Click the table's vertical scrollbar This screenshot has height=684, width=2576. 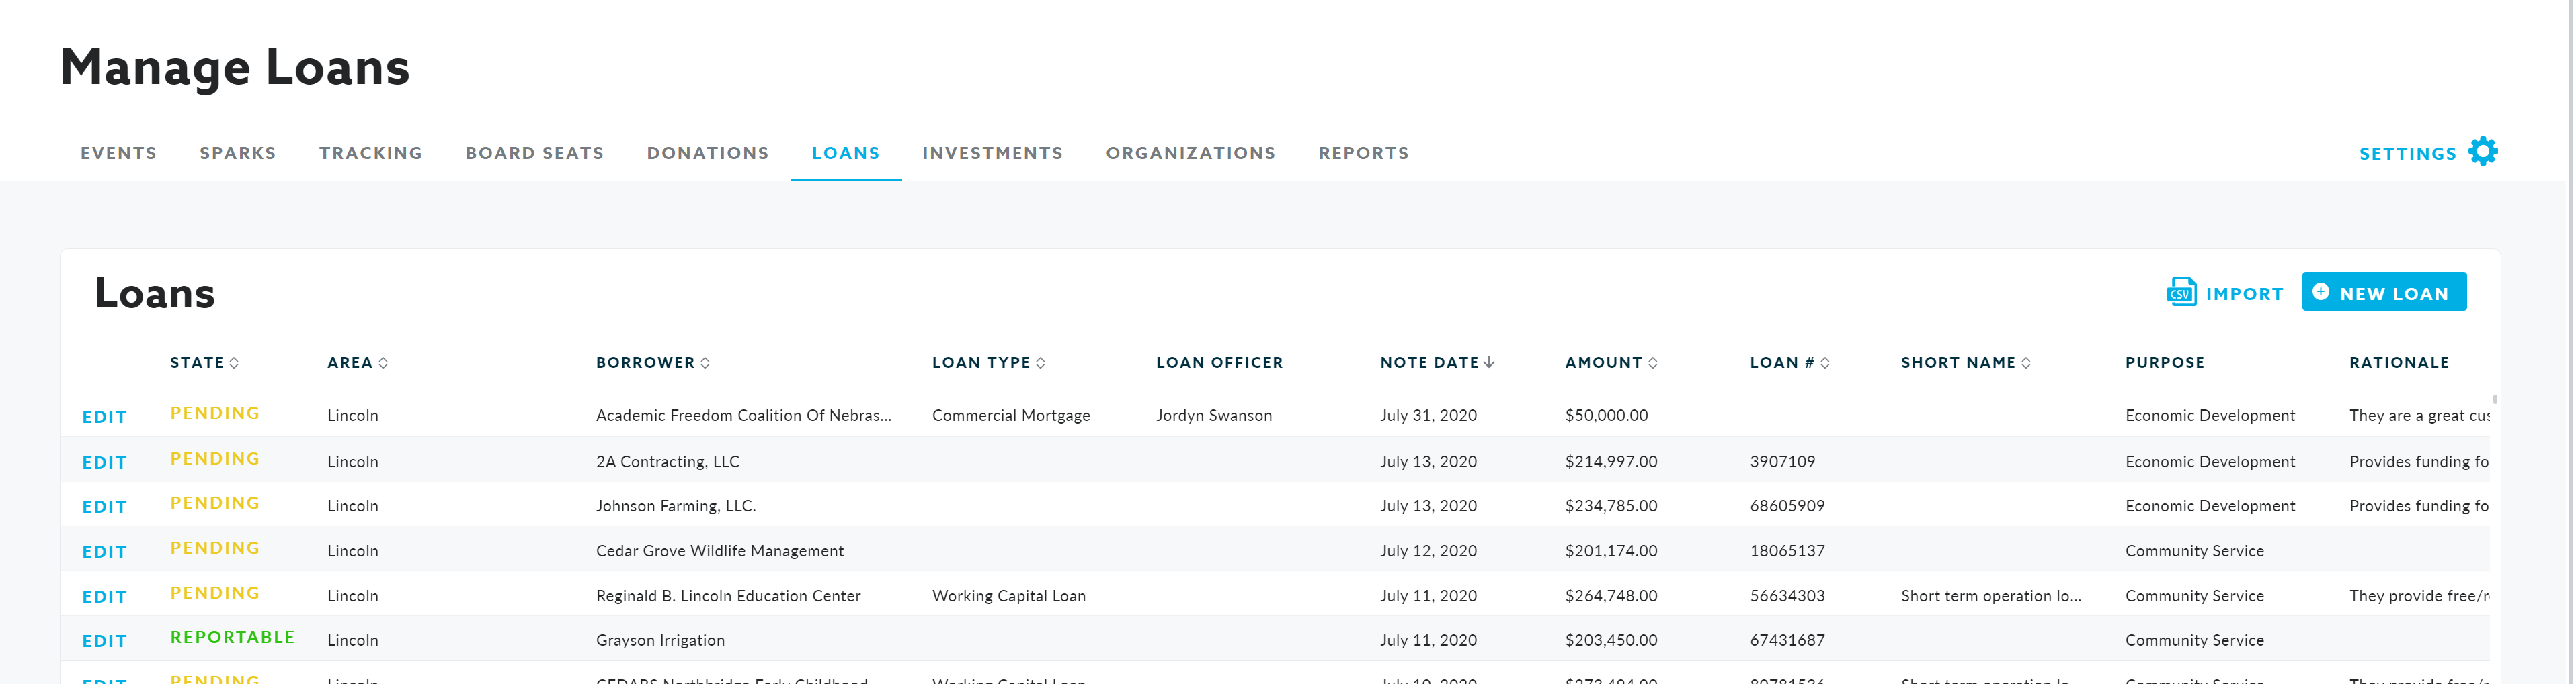(x=2495, y=399)
